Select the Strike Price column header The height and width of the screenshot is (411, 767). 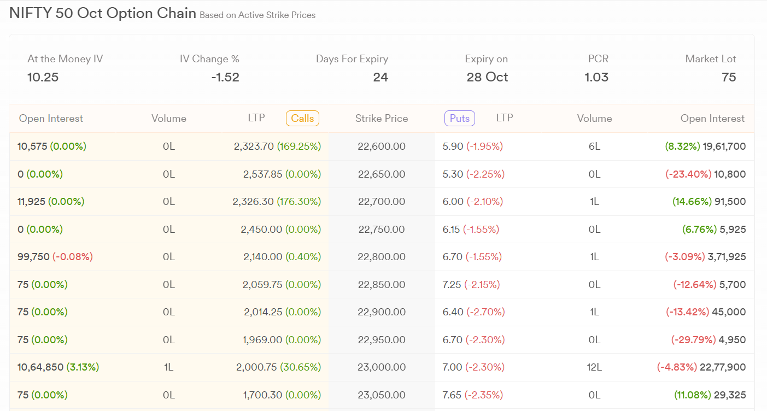382,119
